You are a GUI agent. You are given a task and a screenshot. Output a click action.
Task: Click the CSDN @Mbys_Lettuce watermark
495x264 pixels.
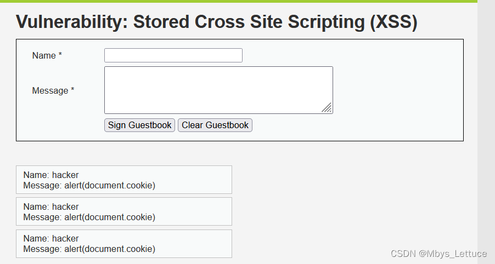[x=438, y=254]
